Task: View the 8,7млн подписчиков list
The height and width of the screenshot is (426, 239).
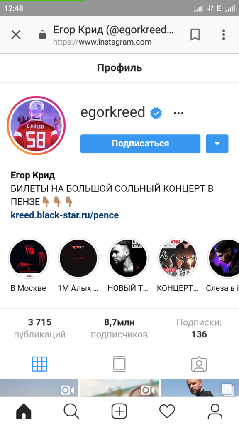Action: pos(119,328)
